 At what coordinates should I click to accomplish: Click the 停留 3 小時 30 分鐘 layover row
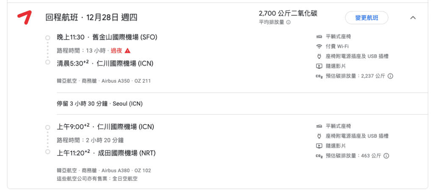click(100, 104)
